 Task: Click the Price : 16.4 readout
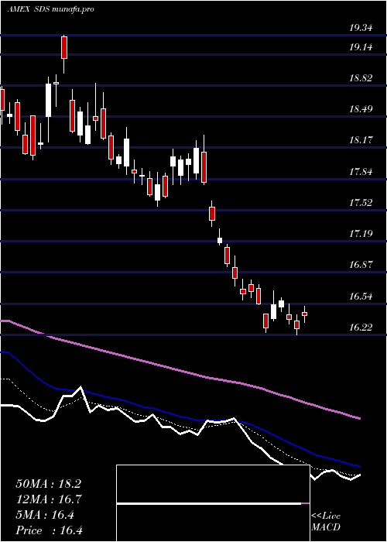pyautogui.click(x=49, y=530)
